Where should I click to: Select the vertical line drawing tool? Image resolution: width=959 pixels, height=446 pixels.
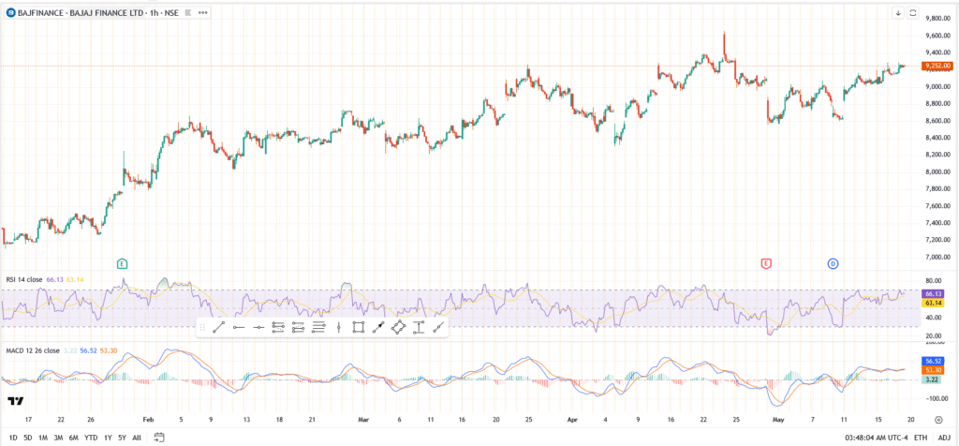pyautogui.click(x=338, y=327)
